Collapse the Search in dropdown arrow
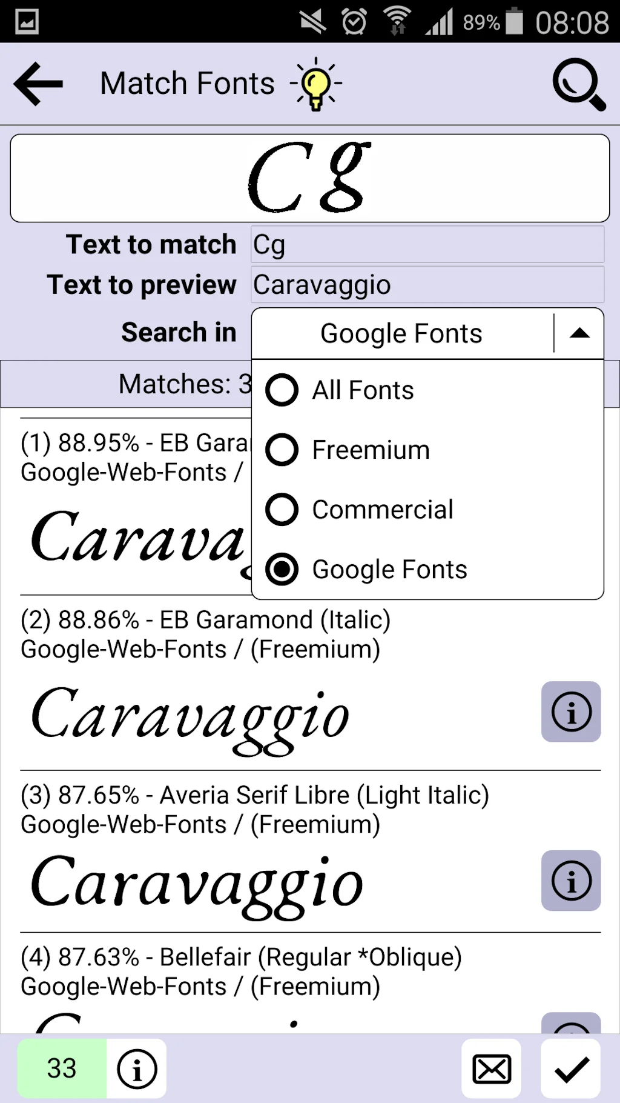The height and width of the screenshot is (1103, 620). pyautogui.click(x=581, y=333)
